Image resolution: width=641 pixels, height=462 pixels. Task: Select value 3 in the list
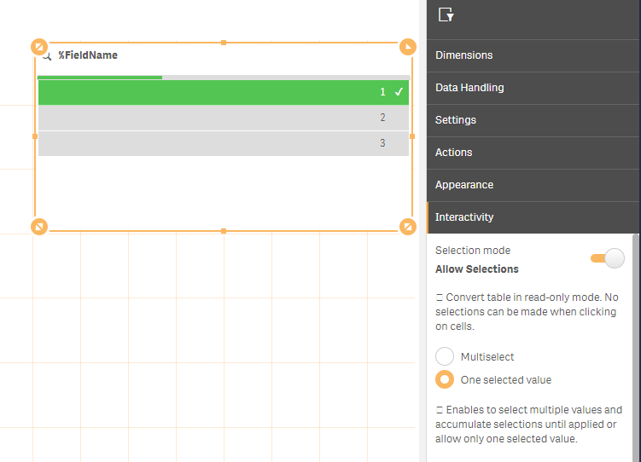[224, 143]
